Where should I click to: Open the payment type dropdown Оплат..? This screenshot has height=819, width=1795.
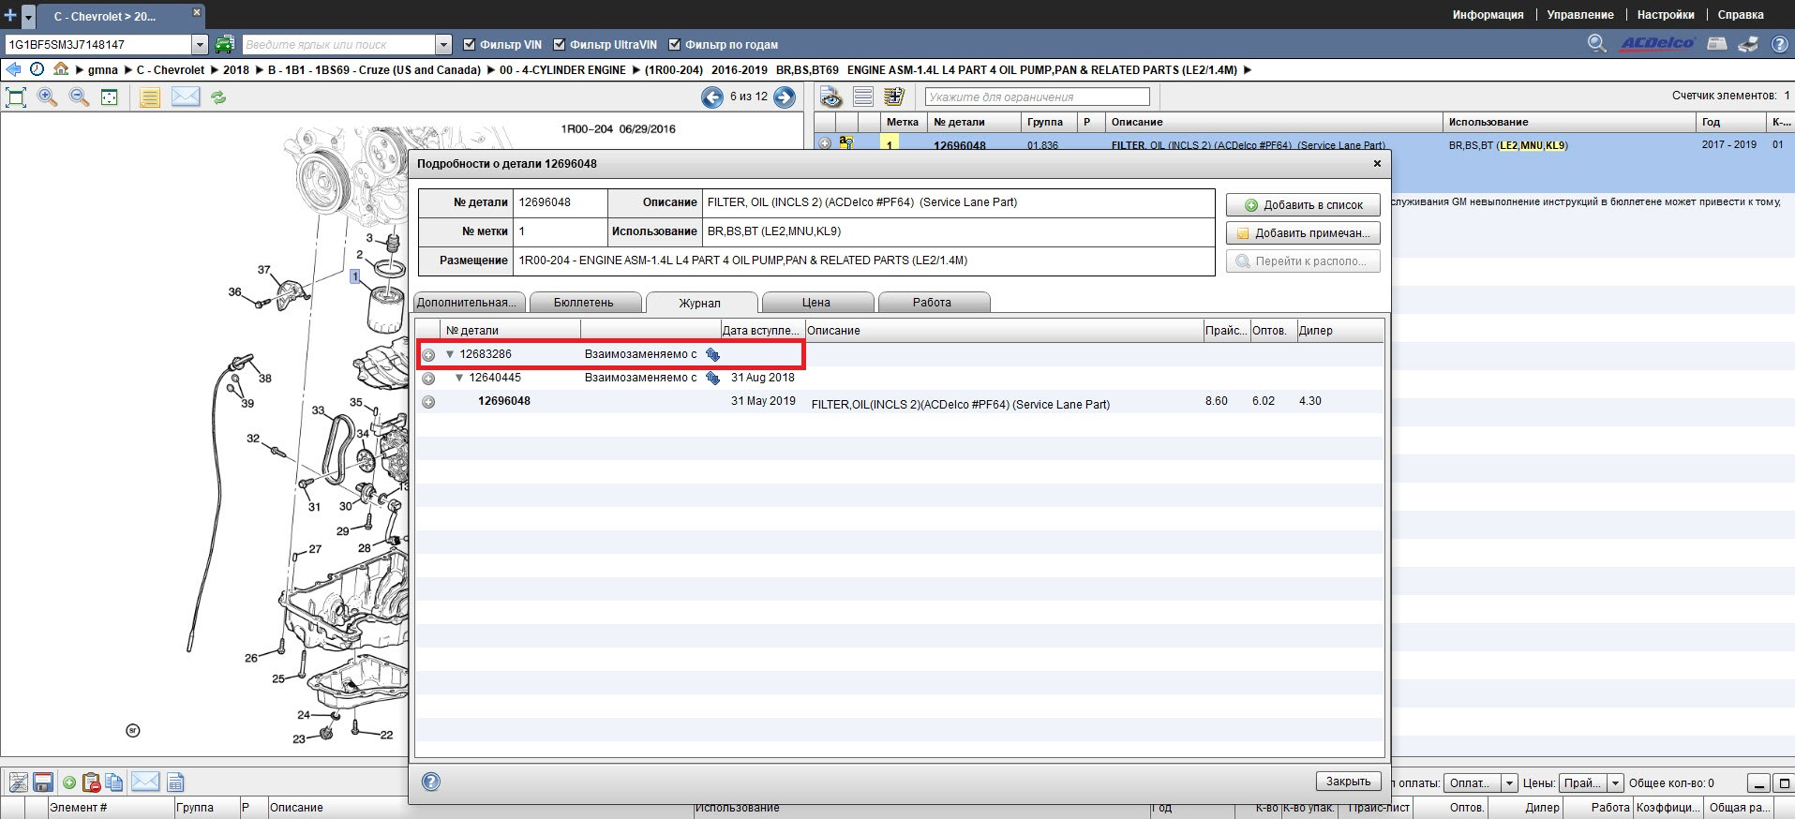pos(1509,783)
